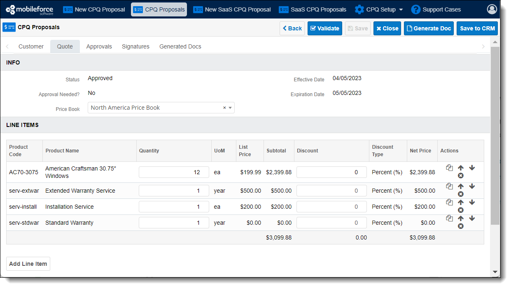Edit quantity for Standard Warranty
511x288 pixels.
pos(174,223)
